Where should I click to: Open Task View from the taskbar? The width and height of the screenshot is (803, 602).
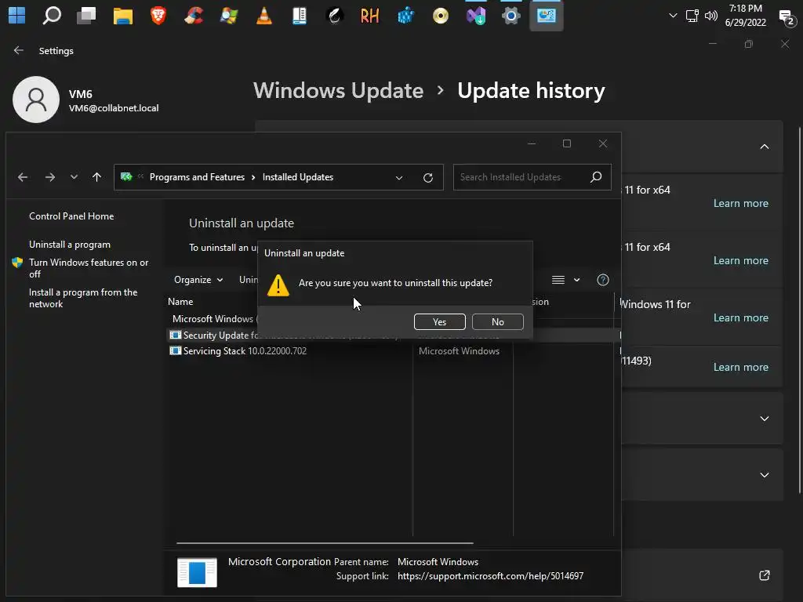[86, 16]
